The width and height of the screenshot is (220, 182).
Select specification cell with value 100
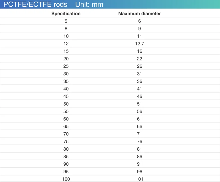point(66,179)
